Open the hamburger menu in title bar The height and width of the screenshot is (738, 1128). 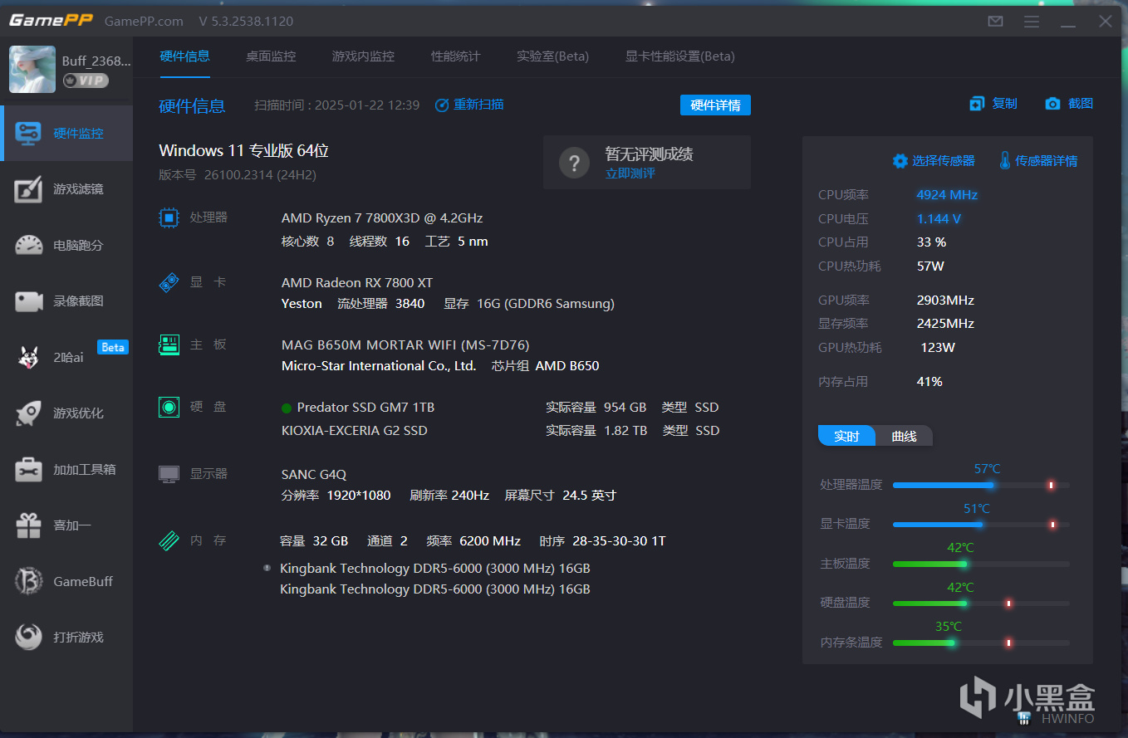pyautogui.click(x=1032, y=22)
